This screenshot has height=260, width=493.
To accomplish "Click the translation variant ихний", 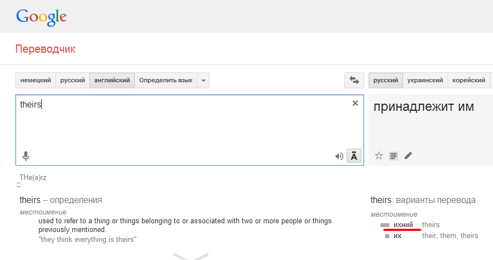I will (403, 225).
